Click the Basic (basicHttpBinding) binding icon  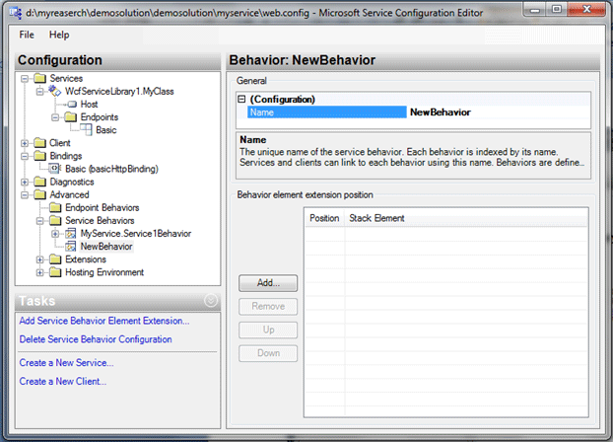55,169
